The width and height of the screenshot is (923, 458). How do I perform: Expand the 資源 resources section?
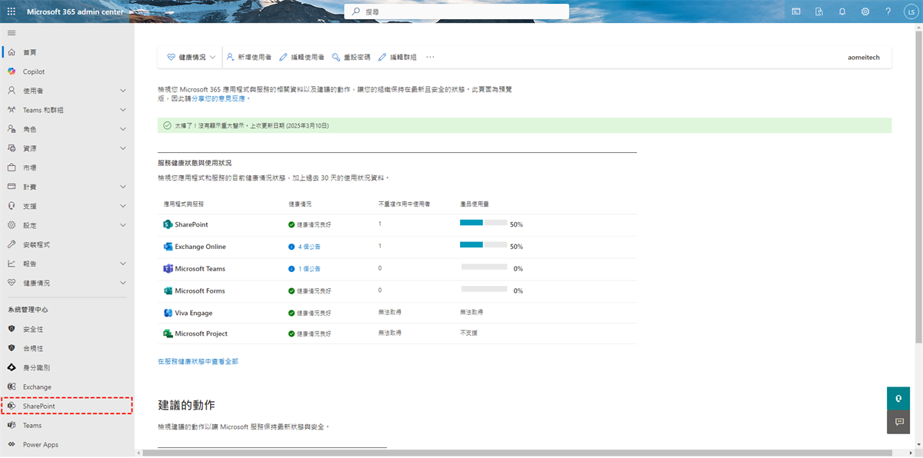point(67,148)
